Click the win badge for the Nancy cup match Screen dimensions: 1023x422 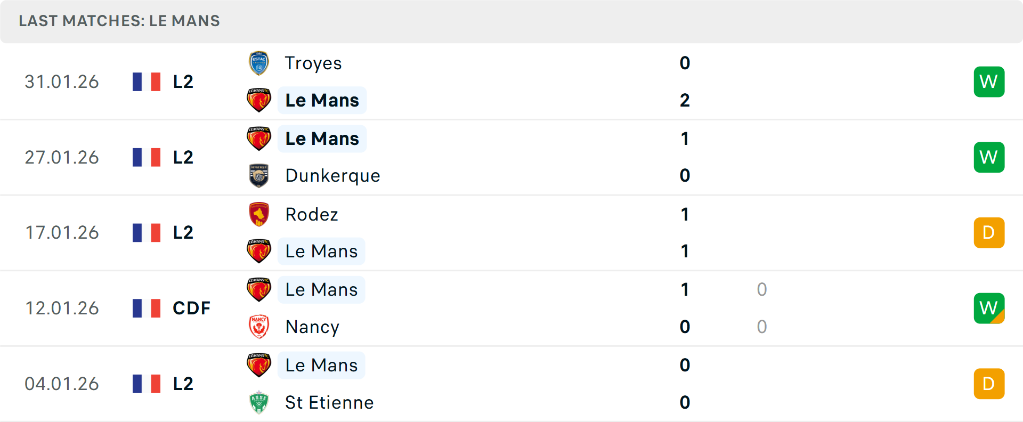[989, 308]
